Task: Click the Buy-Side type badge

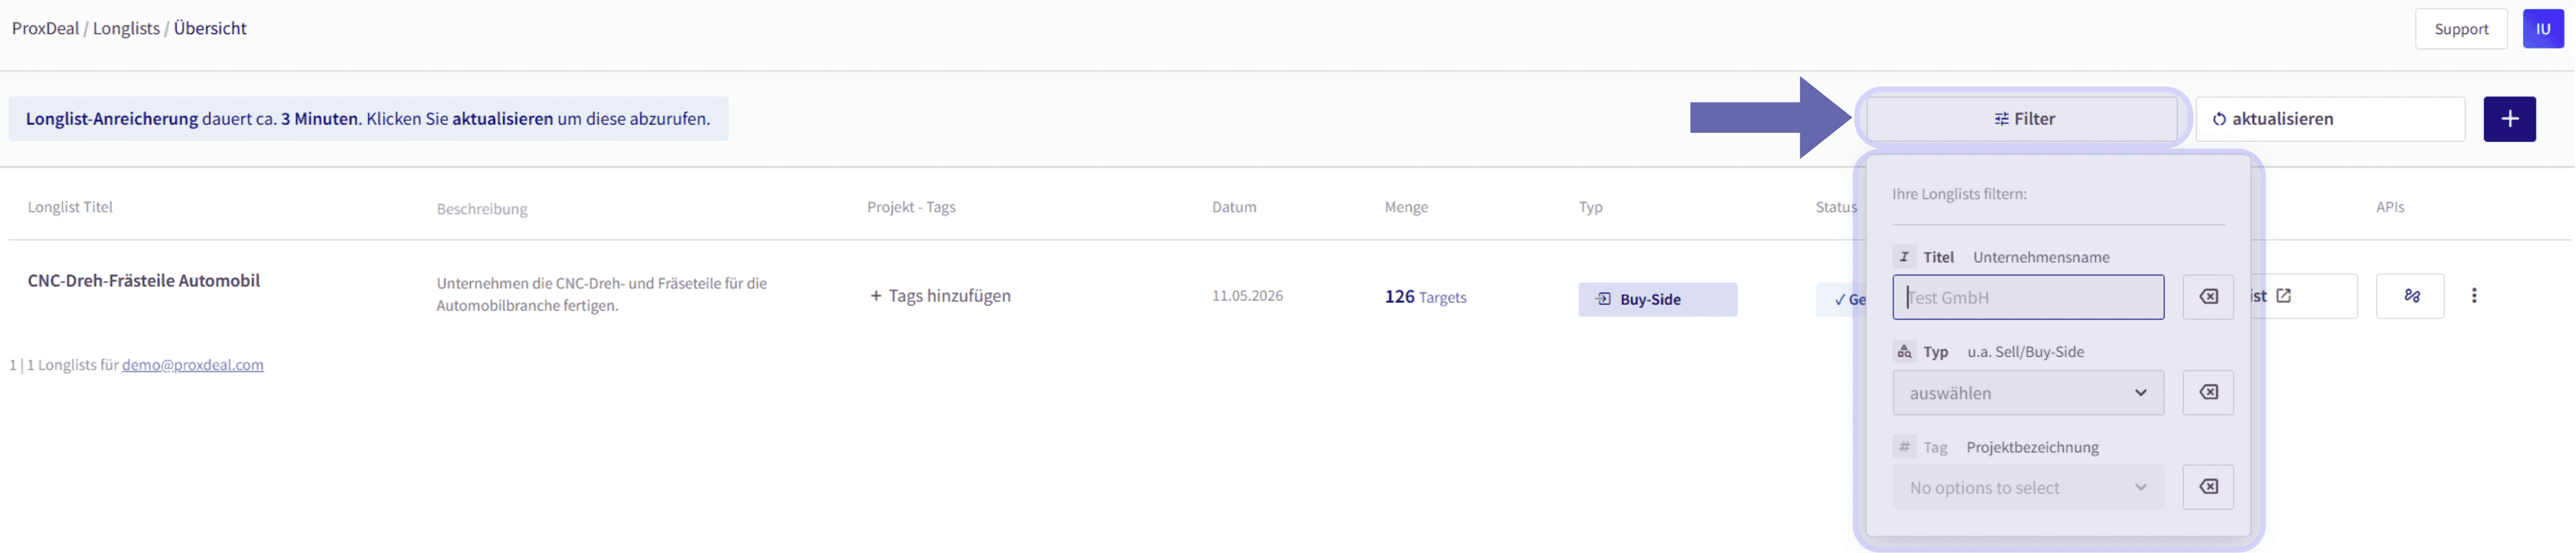Action: [x=1657, y=300]
